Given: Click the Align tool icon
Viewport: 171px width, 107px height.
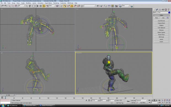Looking at the screenshot, I should click(x=101, y=6).
